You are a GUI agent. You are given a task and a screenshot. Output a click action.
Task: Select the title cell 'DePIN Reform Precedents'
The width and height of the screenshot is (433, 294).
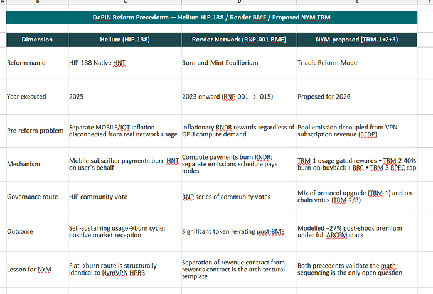pos(211,18)
